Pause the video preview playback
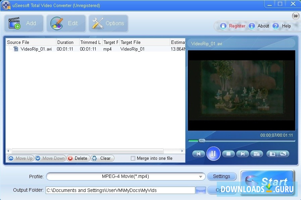Image resolution: width=301 pixels, height=200 pixels. coord(213,153)
